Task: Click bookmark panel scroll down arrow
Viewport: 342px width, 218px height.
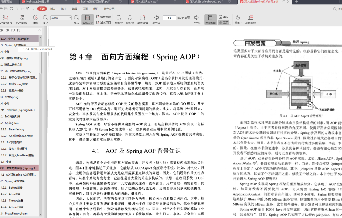Action: point(40,215)
